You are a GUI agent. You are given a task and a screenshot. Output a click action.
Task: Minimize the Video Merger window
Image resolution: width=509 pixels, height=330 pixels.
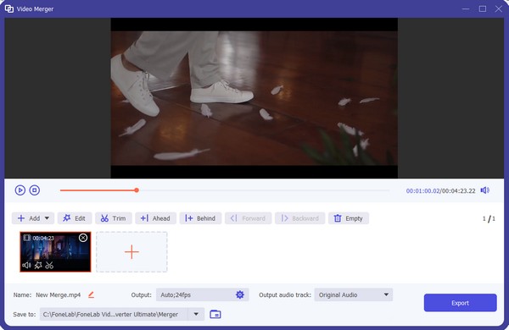(466, 8)
